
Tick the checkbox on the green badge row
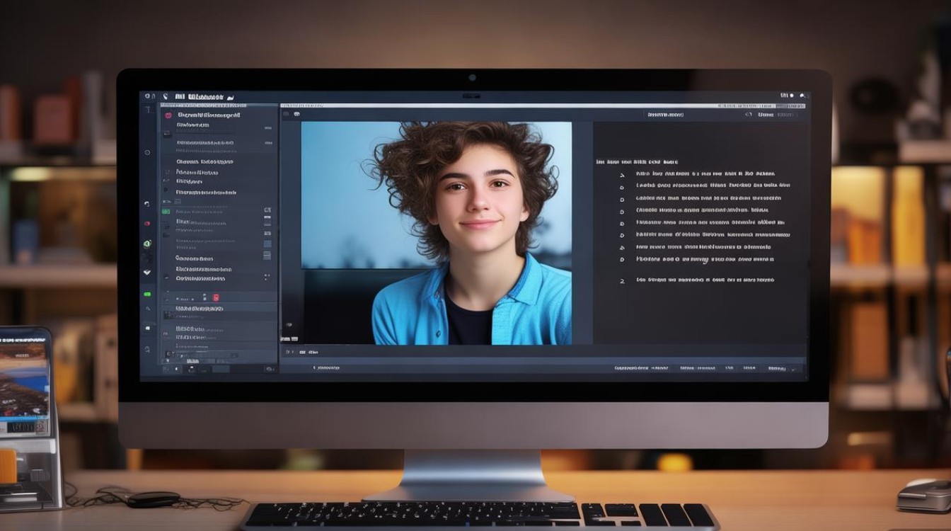point(267,211)
